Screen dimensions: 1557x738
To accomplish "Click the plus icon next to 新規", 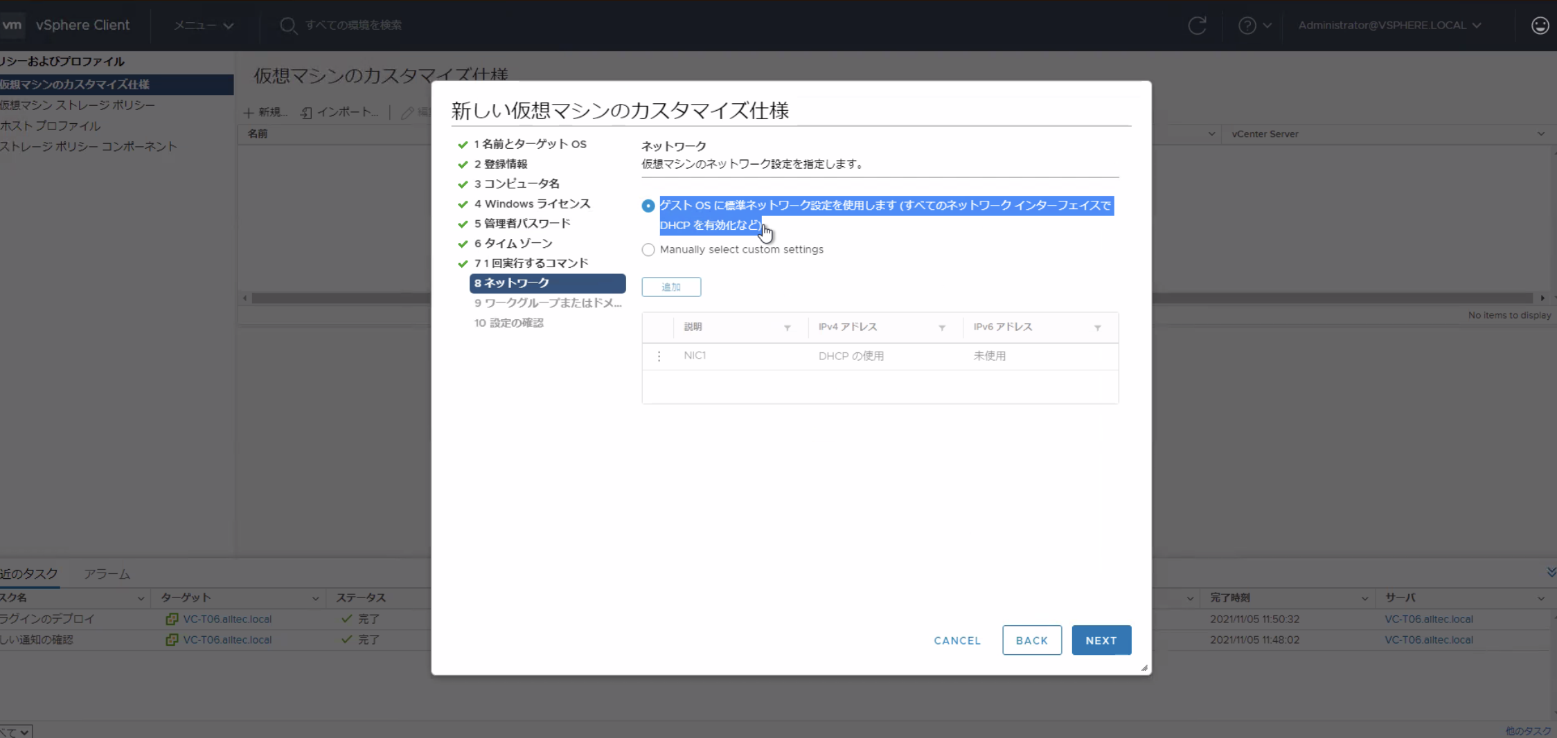I will point(249,111).
